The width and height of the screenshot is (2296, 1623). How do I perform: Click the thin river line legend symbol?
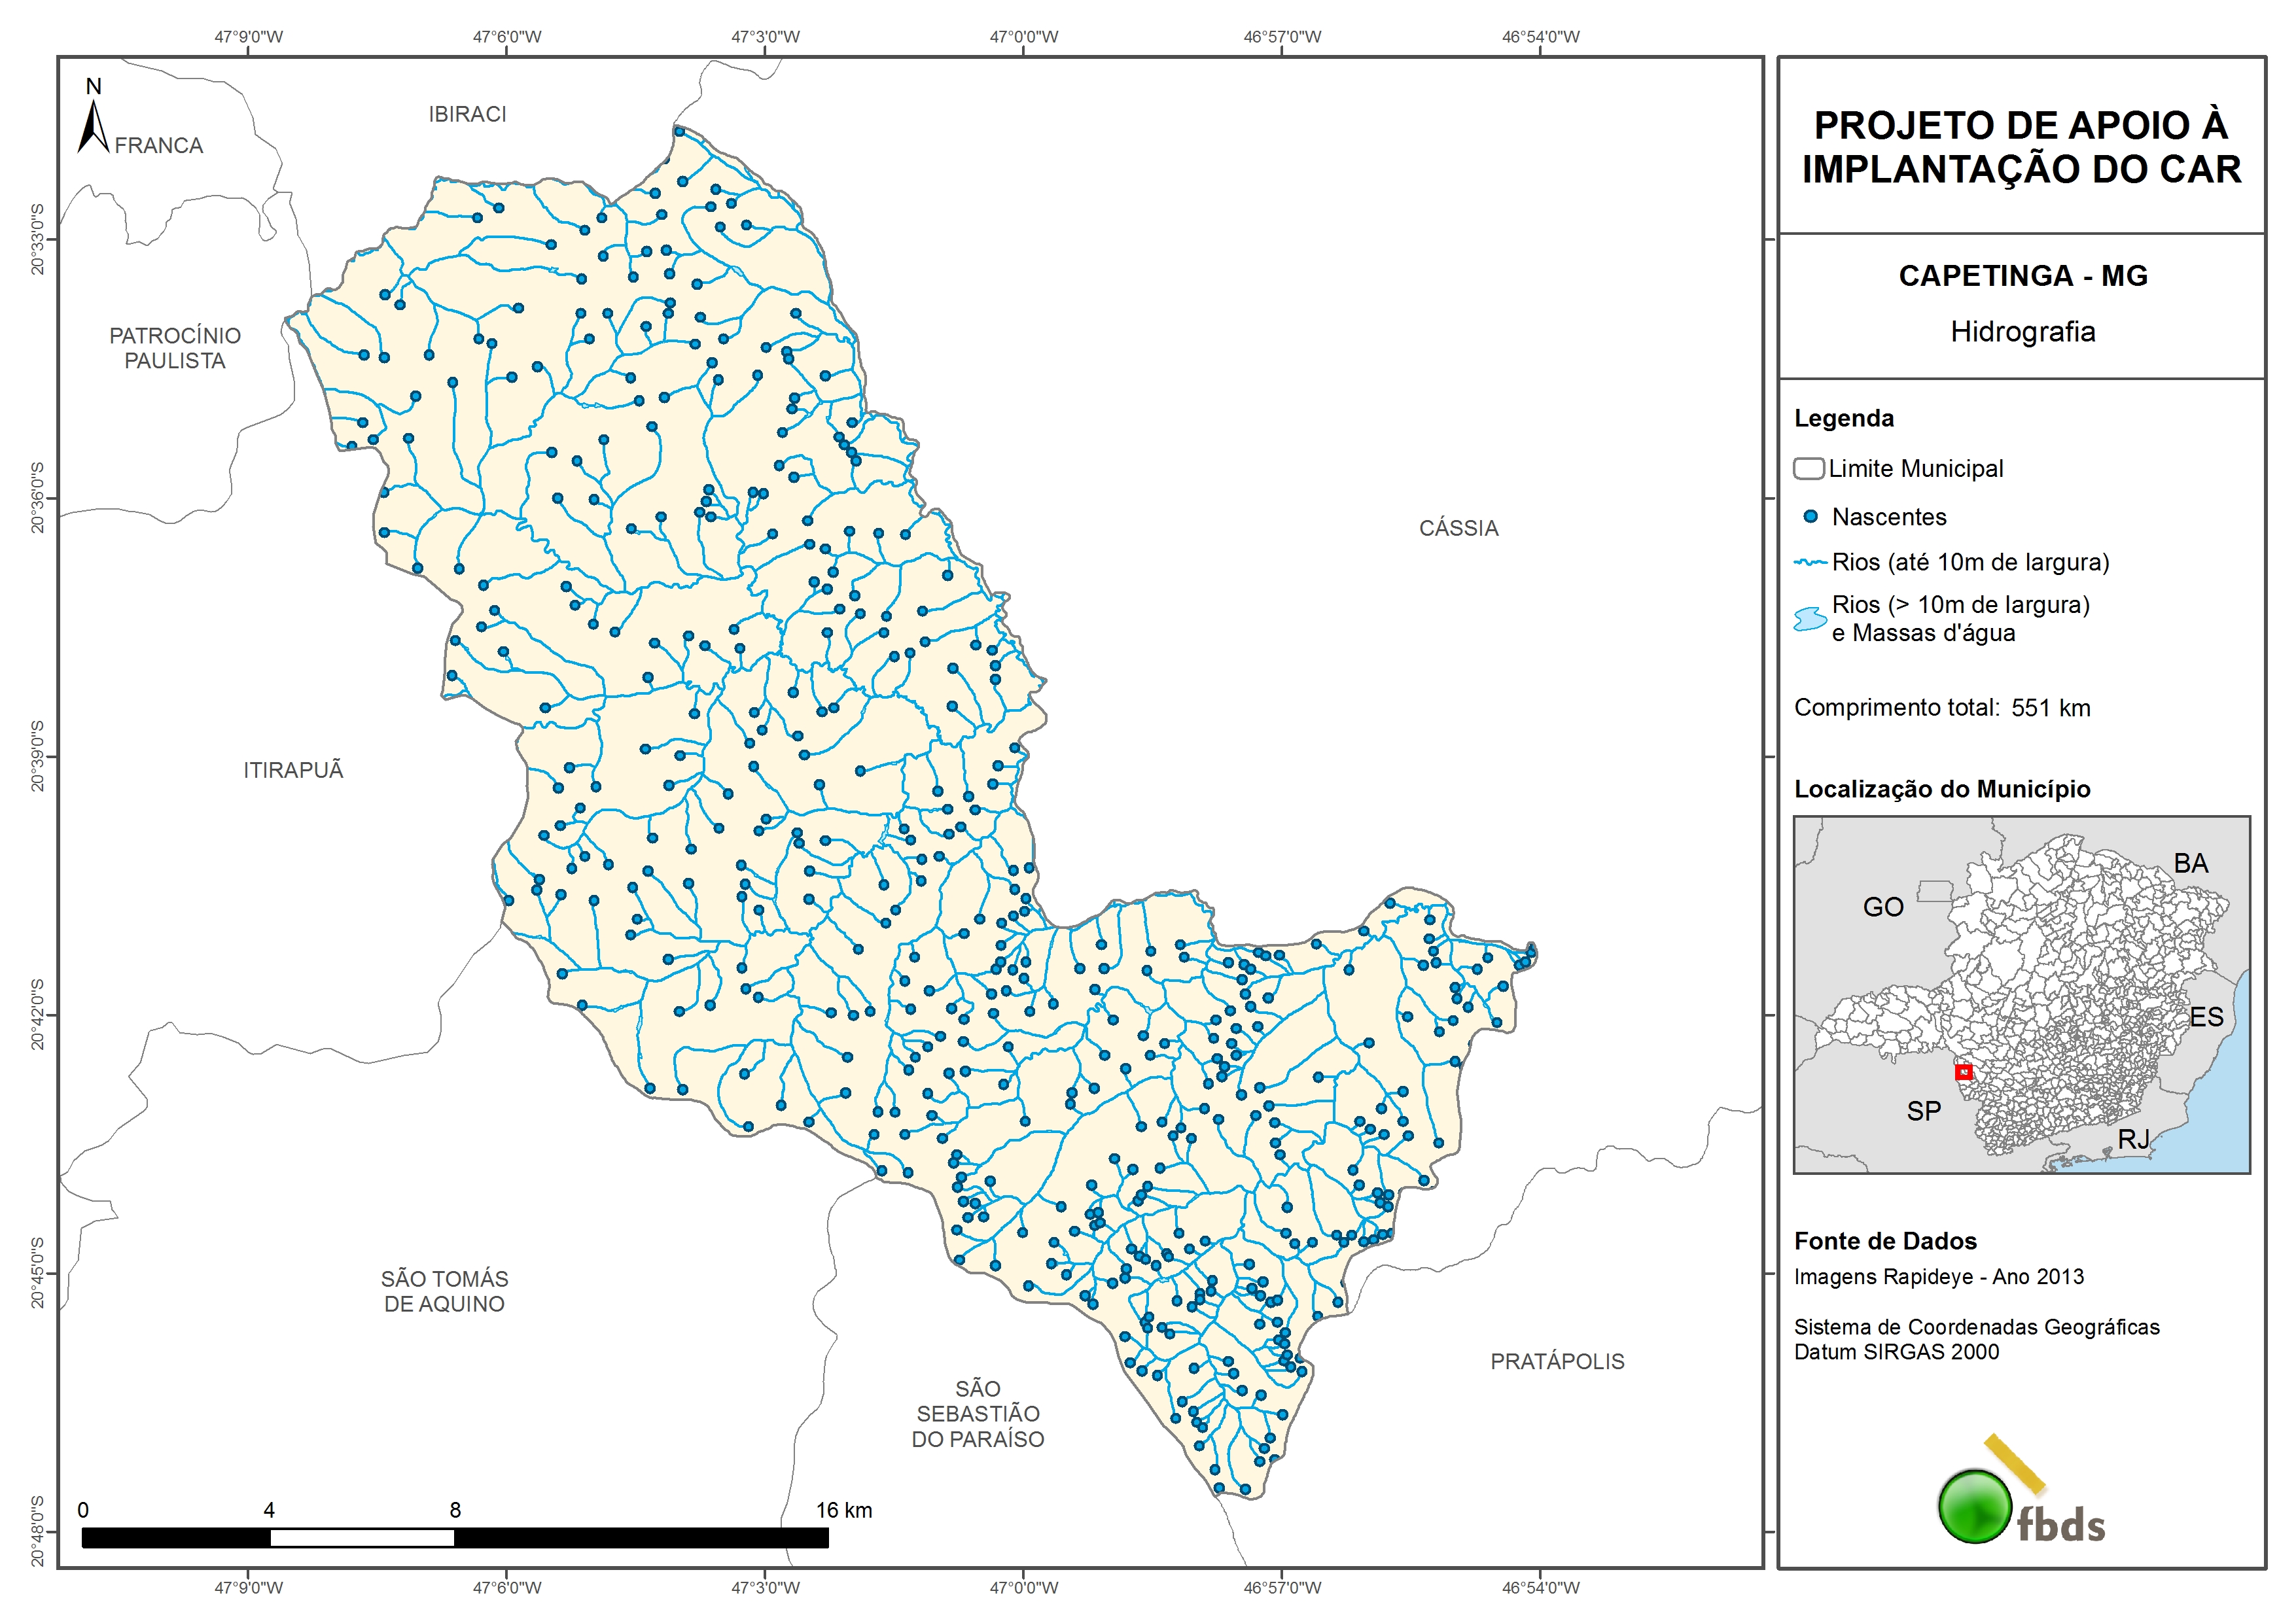[x=1810, y=563]
